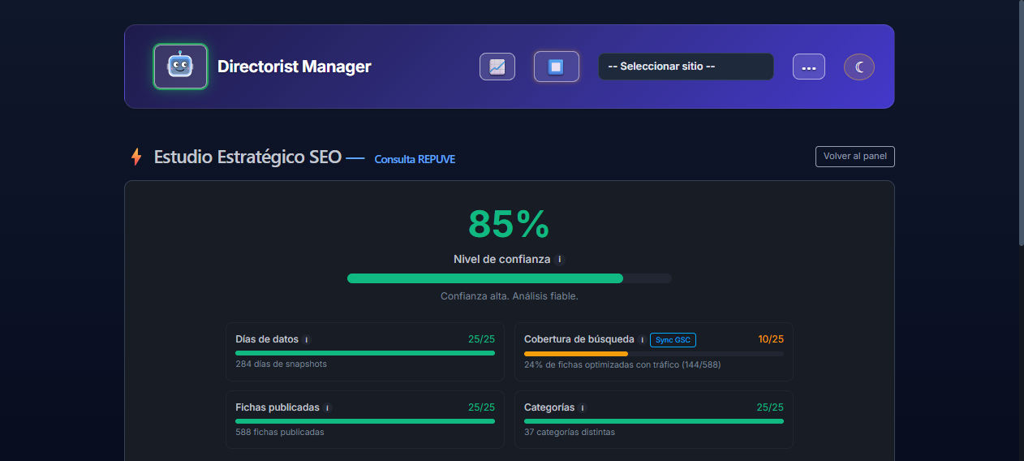Click the 85% confidence score
Screen dimensions: 1024x461
pos(510,224)
